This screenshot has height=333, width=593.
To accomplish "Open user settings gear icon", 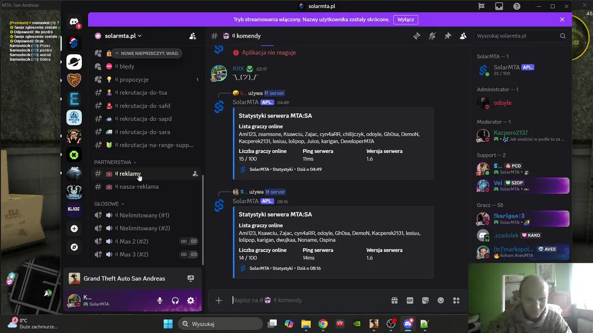I will 190,301.
